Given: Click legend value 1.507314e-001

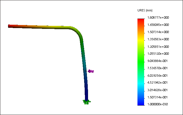Looking at the screenshot, I should [157, 97].
